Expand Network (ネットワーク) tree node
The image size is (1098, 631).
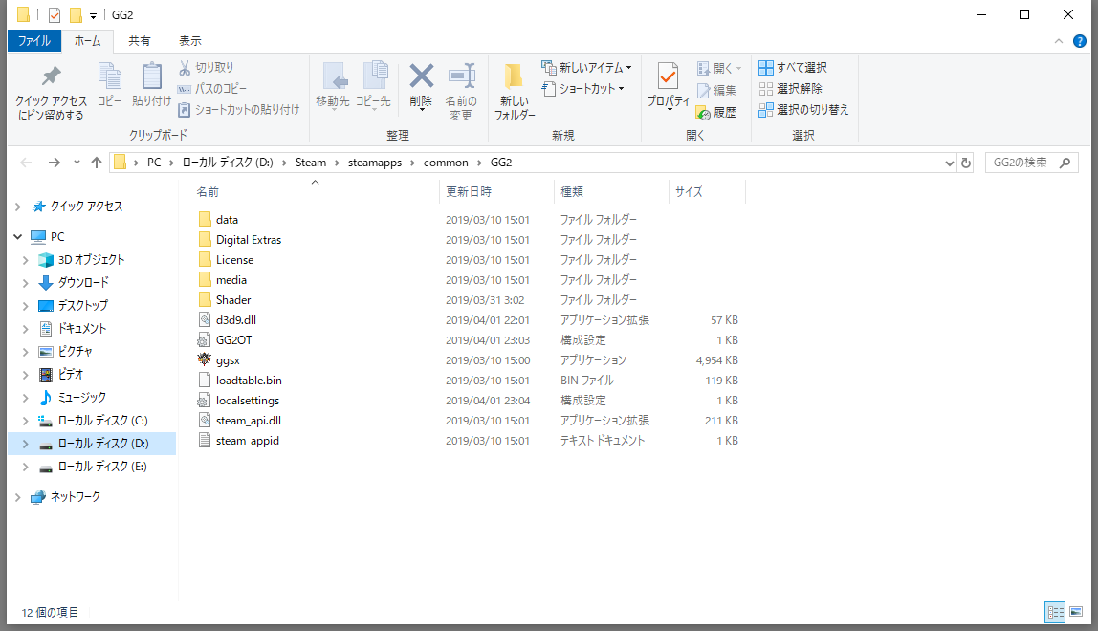(17, 496)
